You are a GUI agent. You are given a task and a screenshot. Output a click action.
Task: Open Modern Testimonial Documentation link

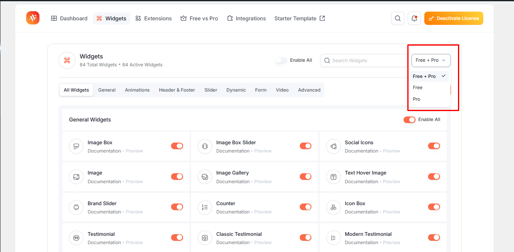362,242
